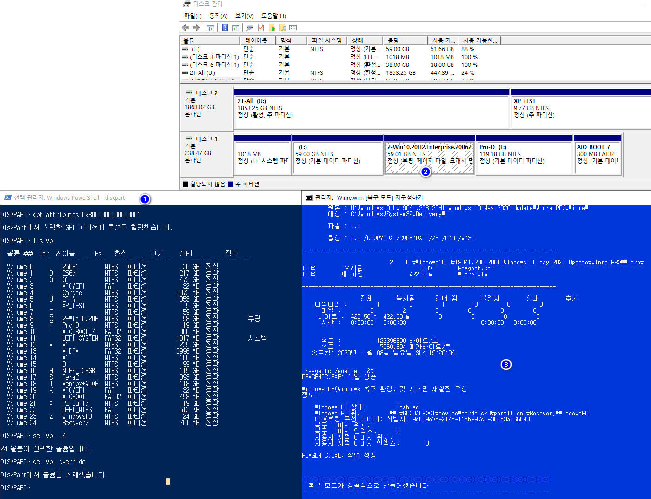651x499 pixels.
Task: Open the 보기(V) menu
Action: click(x=245, y=16)
